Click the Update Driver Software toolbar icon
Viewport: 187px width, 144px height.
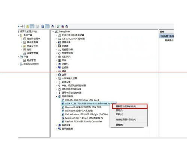tap(58, 26)
